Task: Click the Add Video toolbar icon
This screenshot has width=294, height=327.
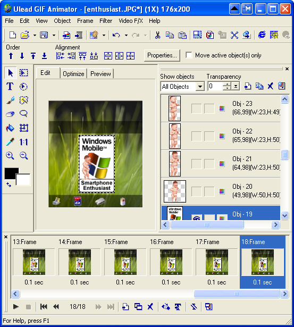Action: tap(79, 35)
